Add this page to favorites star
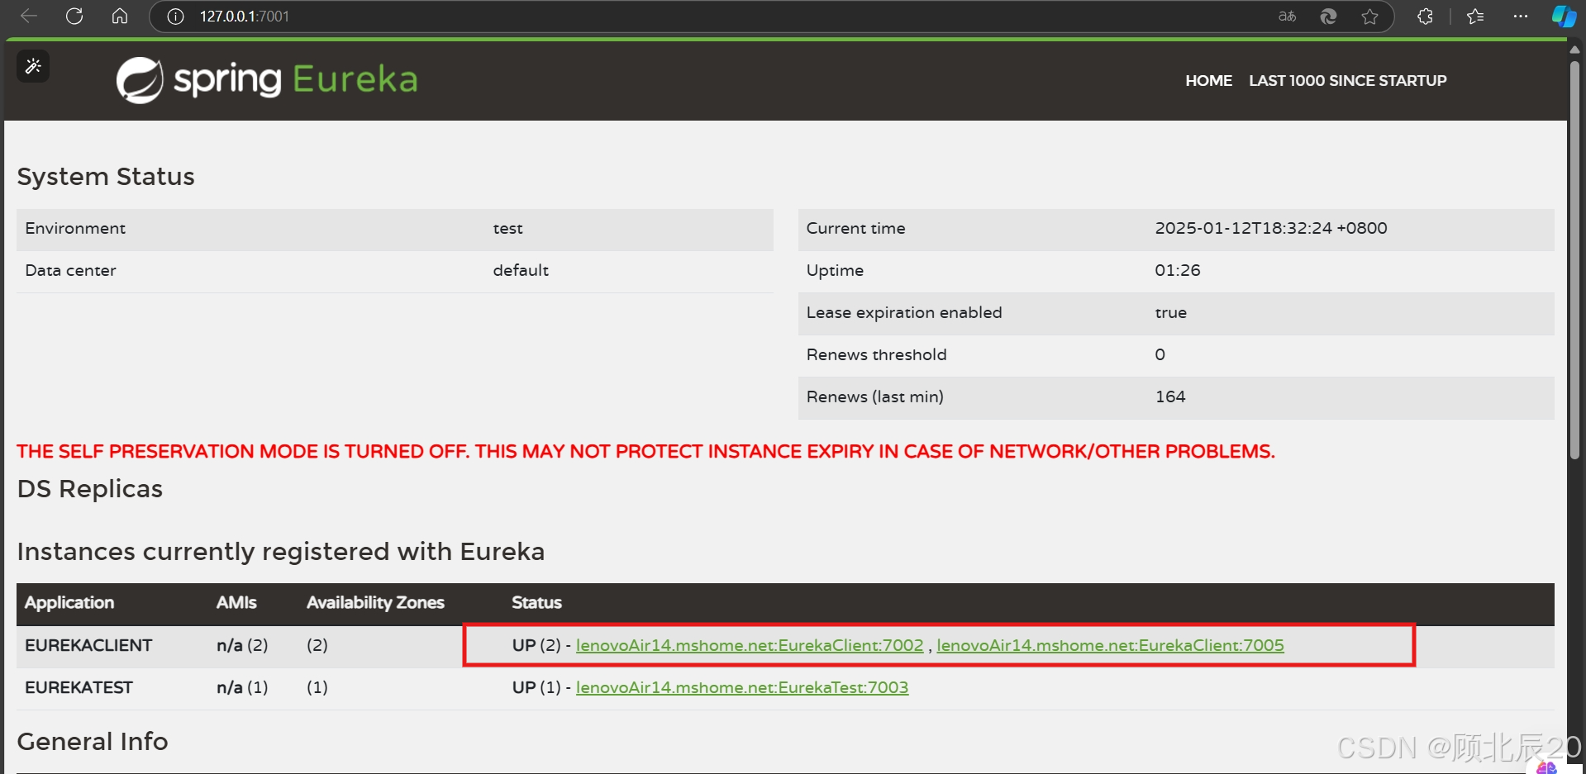1586x774 pixels. (x=1370, y=17)
